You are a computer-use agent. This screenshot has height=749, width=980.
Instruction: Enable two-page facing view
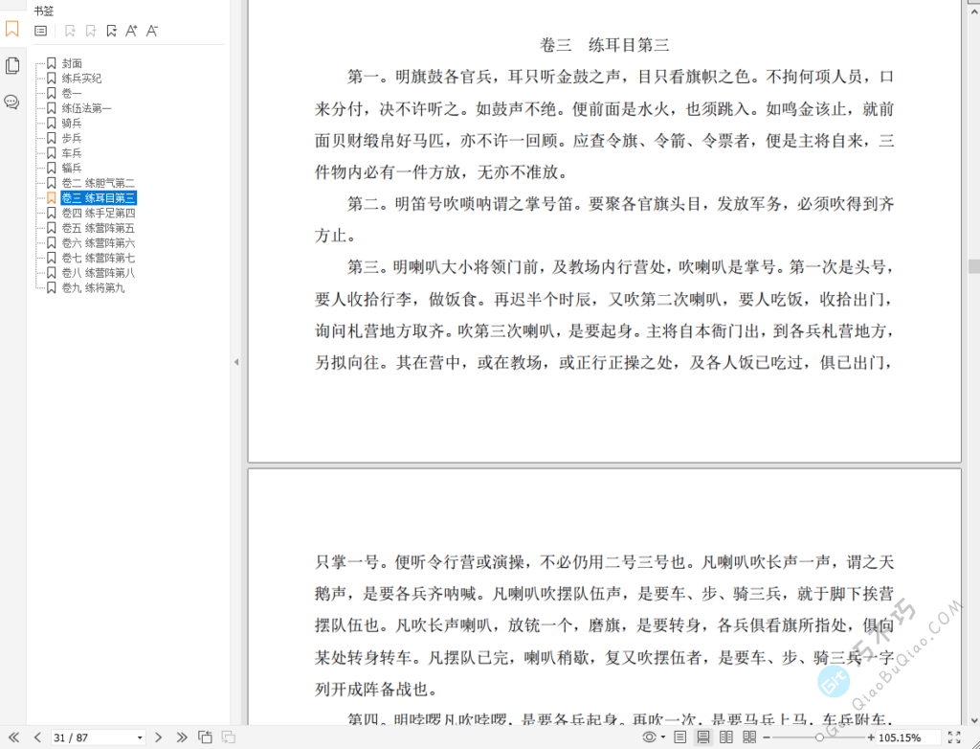tap(724, 738)
